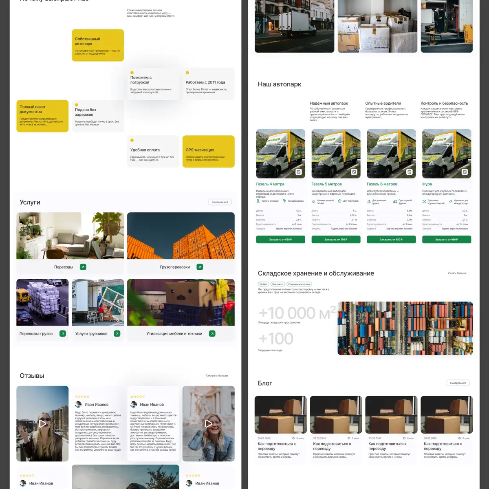The width and height of the screenshot is (489, 489).
Task: Click the icon beside Для длинных грузов
Action: coord(369,201)
